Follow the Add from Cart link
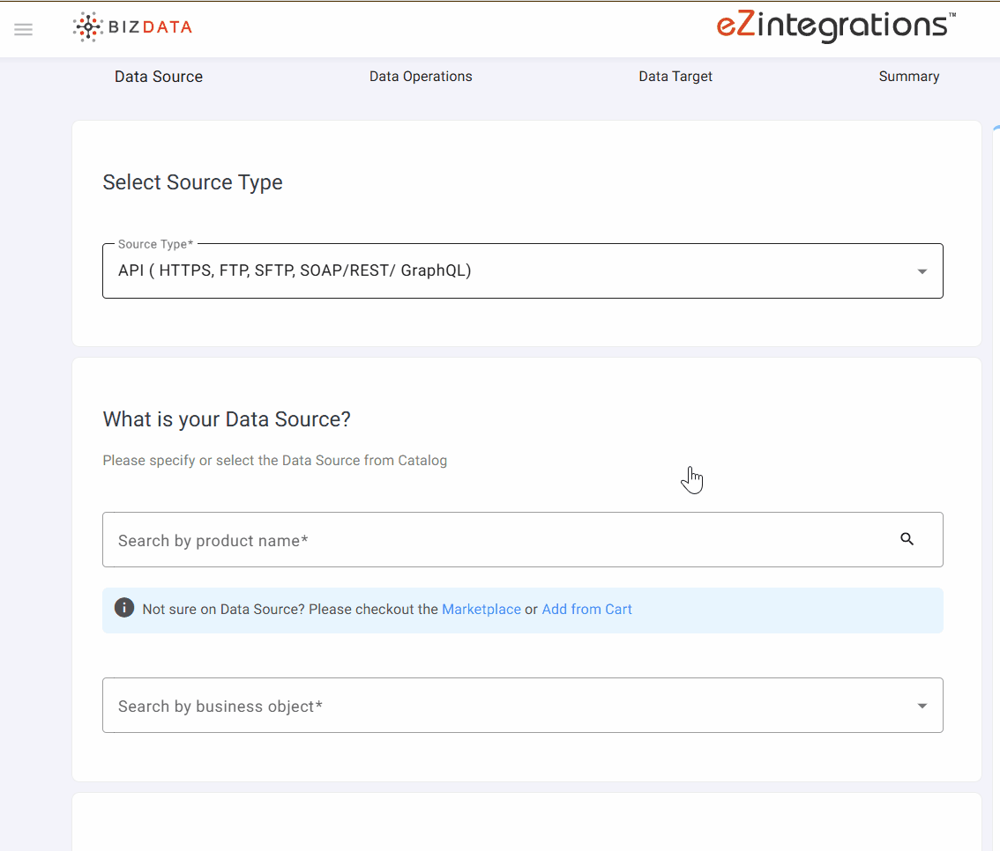This screenshot has height=851, width=1000. [586, 610]
